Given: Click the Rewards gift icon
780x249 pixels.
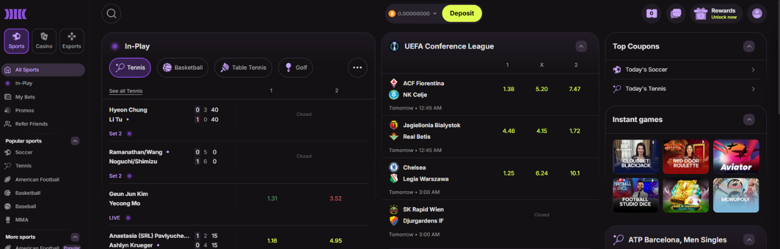Looking at the screenshot, I should (x=700, y=13).
